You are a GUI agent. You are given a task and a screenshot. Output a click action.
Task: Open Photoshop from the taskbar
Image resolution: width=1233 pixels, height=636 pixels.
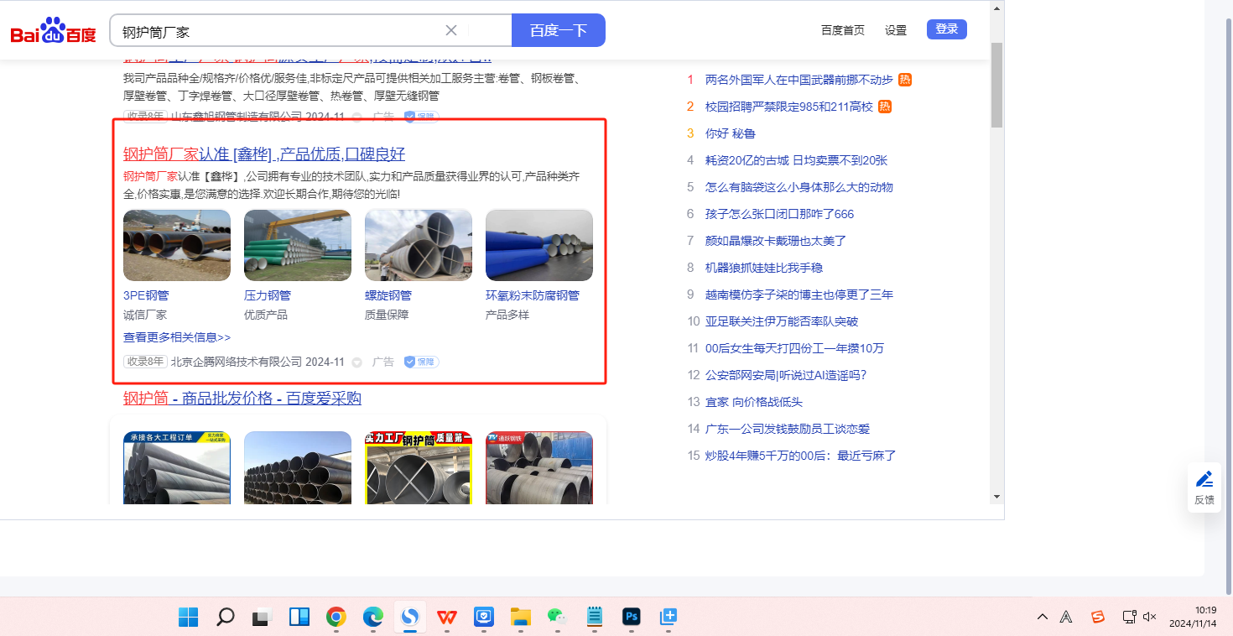(632, 618)
